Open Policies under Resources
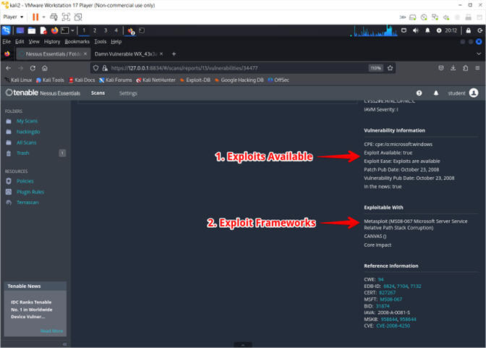This screenshot has width=486, height=348. pos(25,181)
